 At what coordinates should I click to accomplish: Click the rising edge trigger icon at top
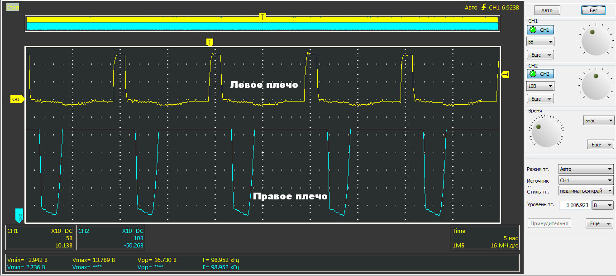(x=484, y=7)
